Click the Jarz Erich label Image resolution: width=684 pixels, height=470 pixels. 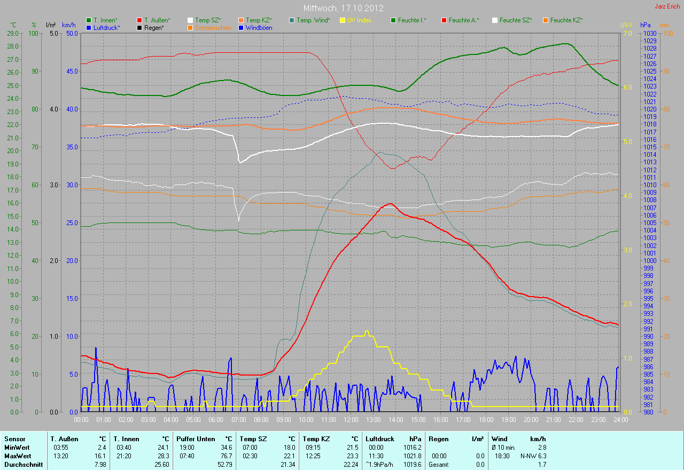point(667,6)
